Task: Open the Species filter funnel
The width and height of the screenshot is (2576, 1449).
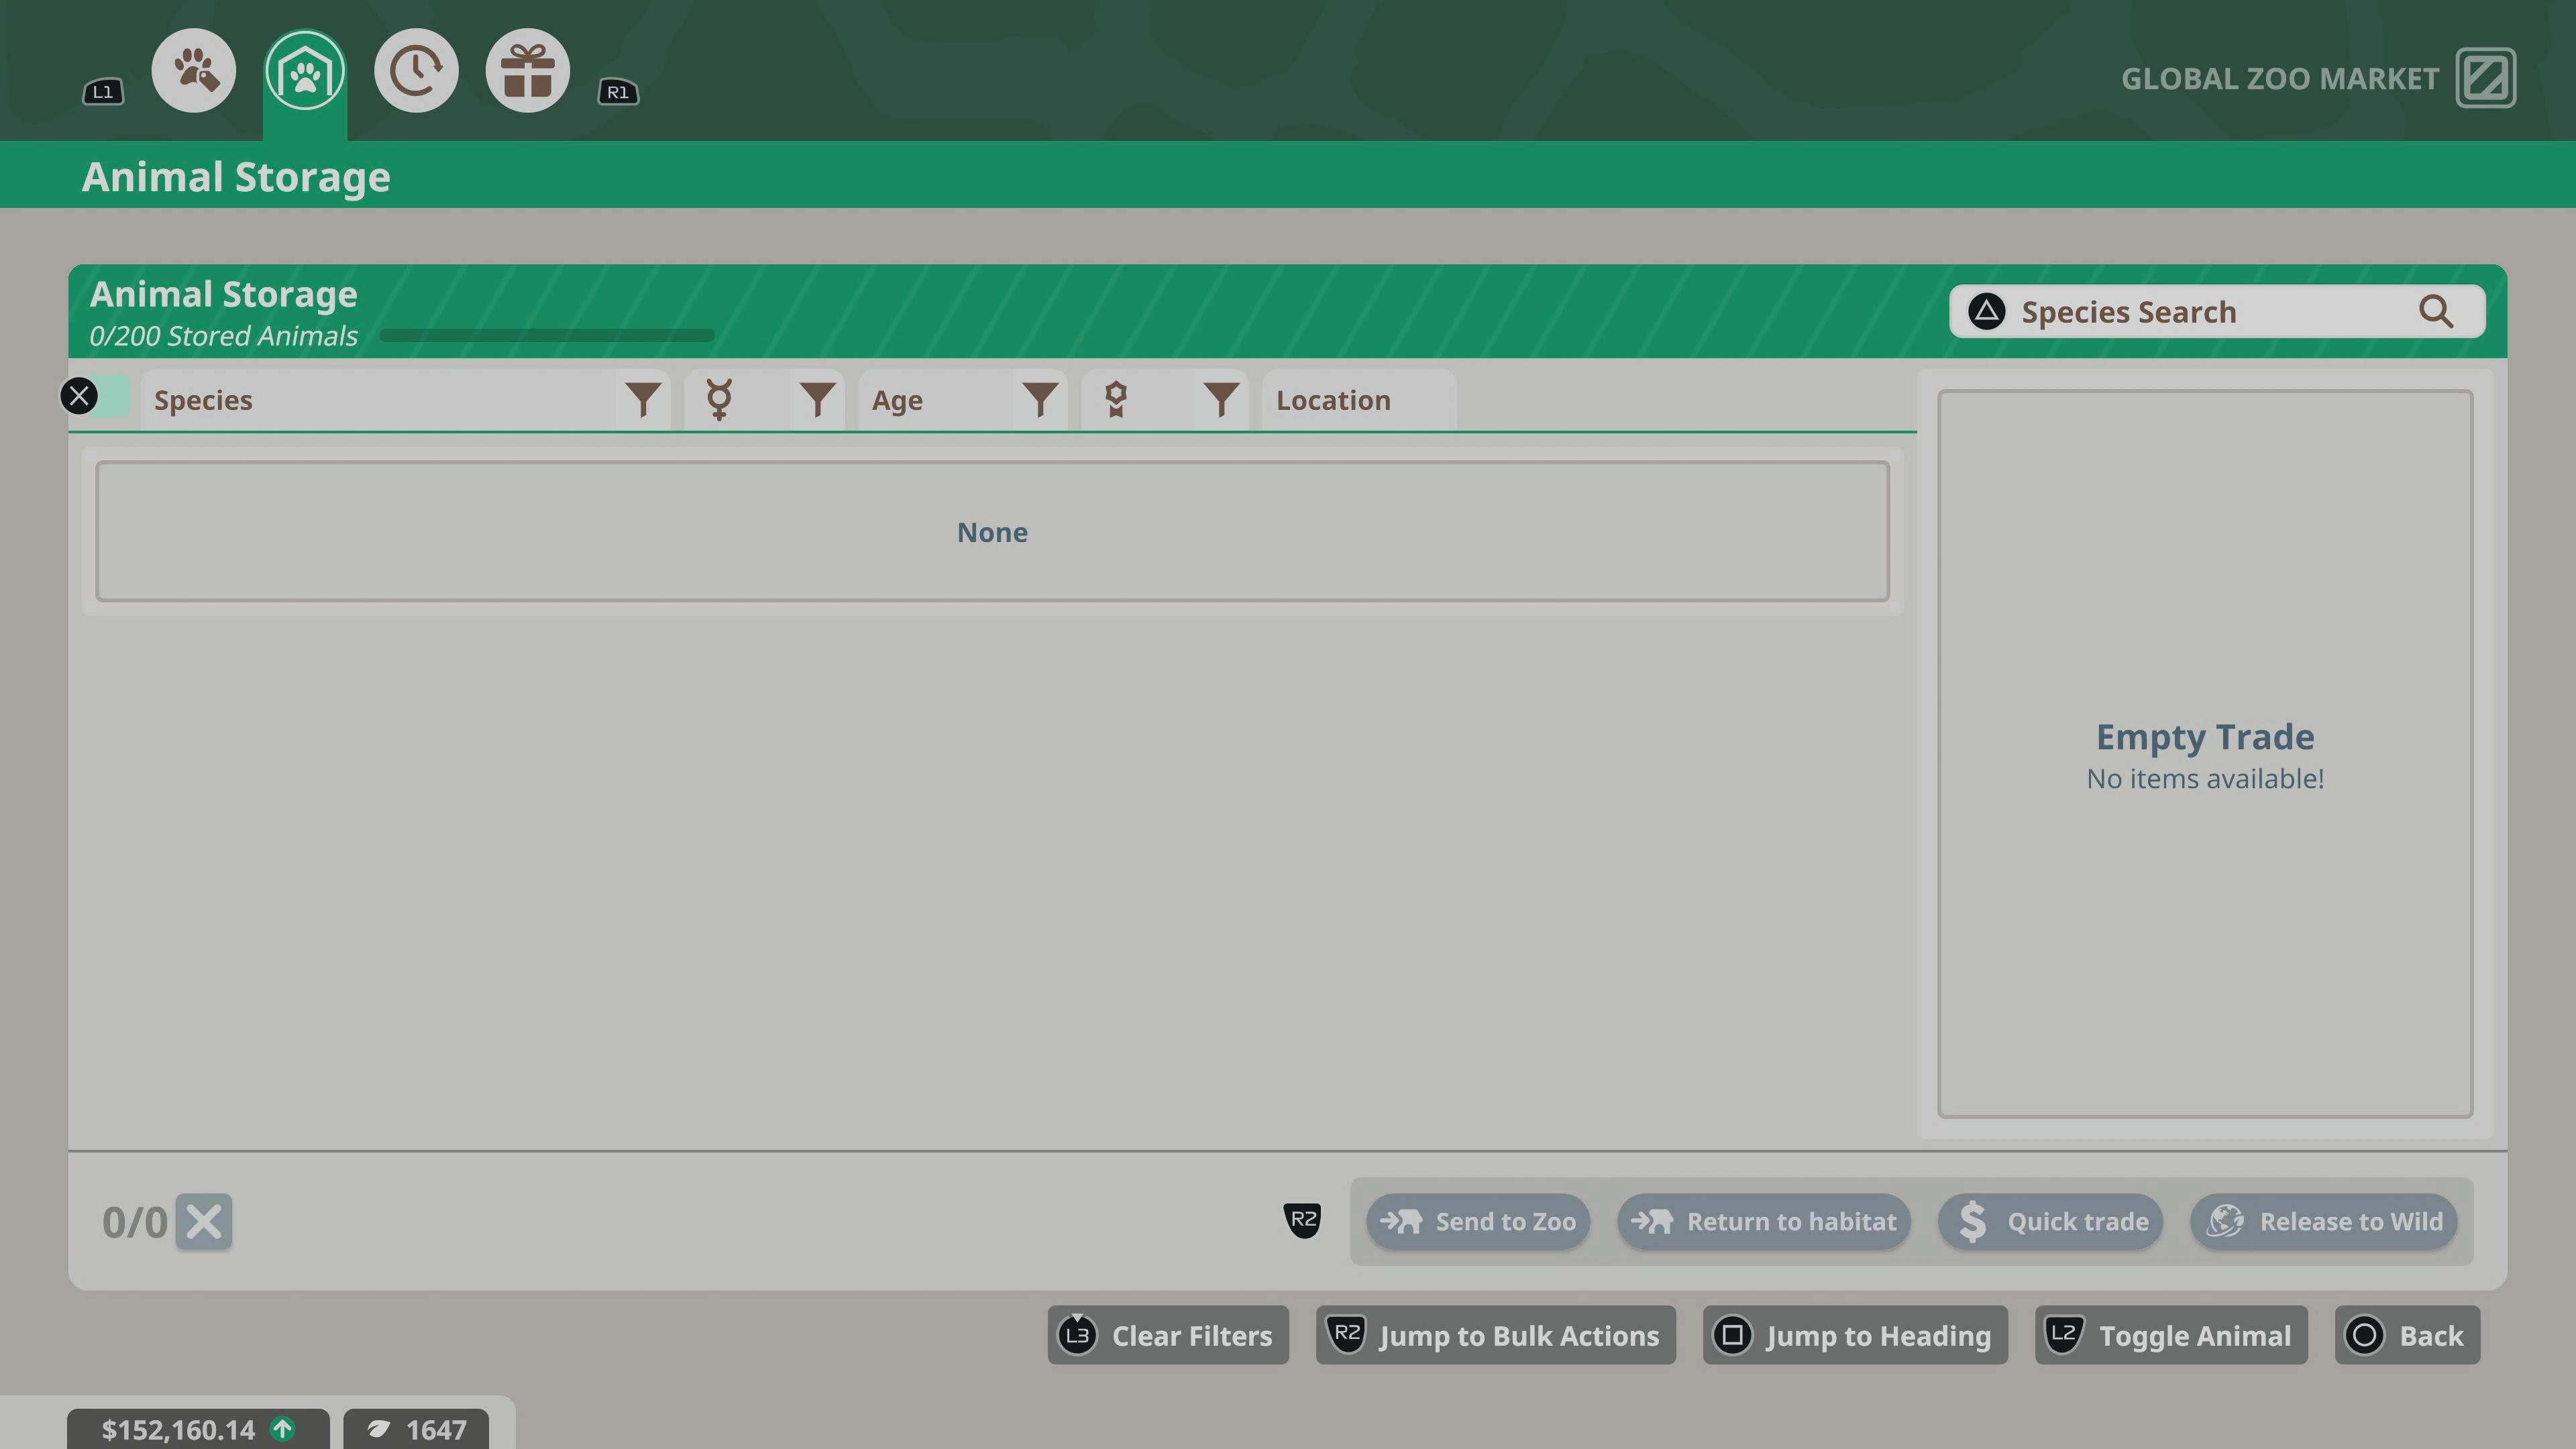Action: (x=643, y=400)
